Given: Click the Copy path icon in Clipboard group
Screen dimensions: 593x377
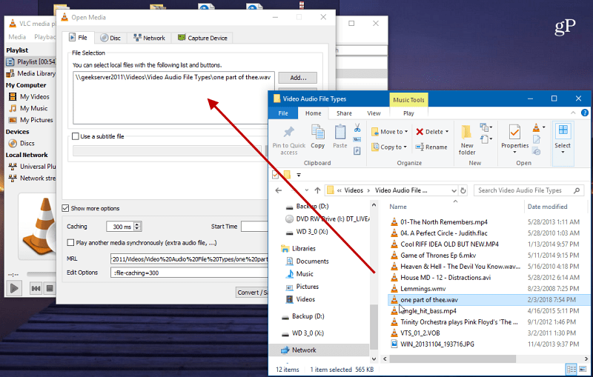Looking at the screenshot, I should tap(357, 139).
